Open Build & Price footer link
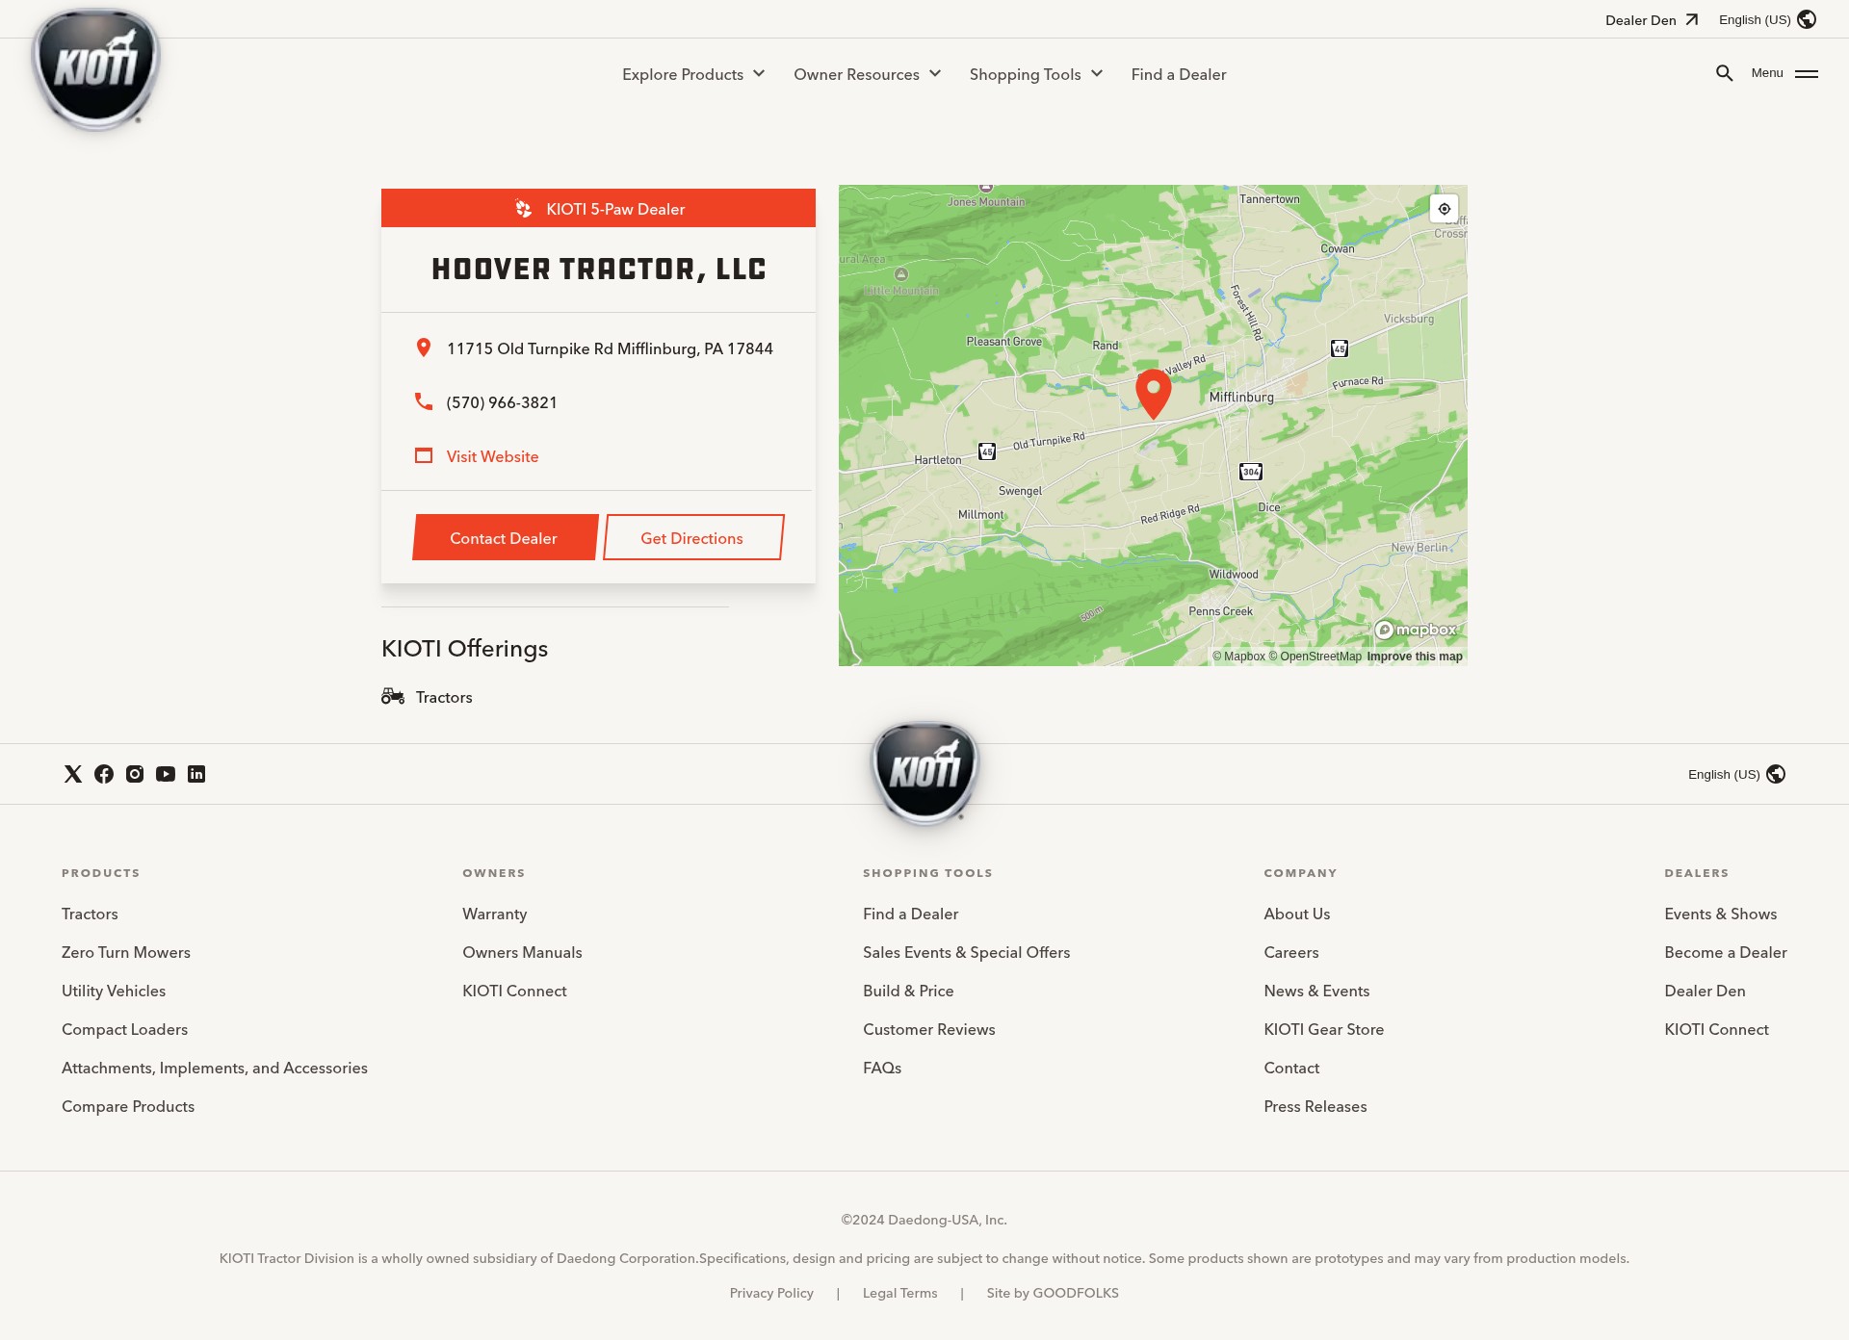Screen dimensions: 1849x1340 pos(908,991)
